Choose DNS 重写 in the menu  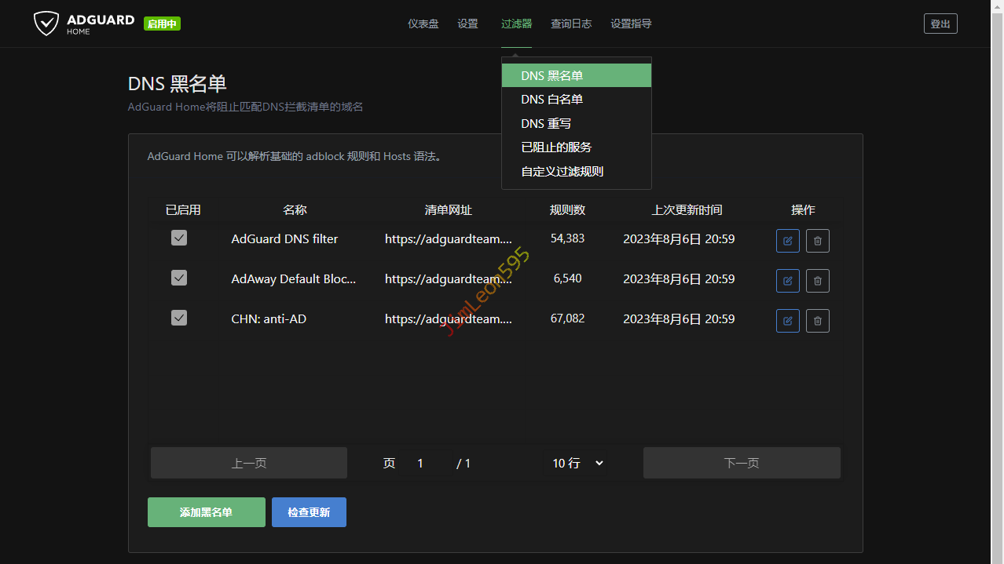coord(546,123)
